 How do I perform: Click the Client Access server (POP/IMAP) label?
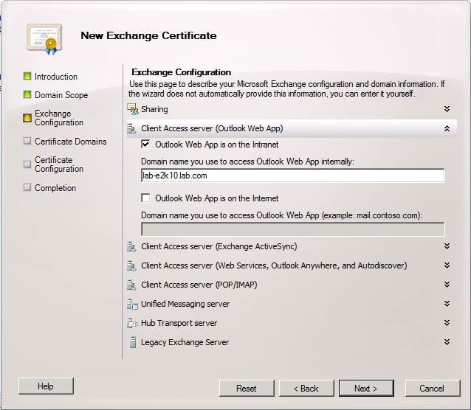pos(199,285)
